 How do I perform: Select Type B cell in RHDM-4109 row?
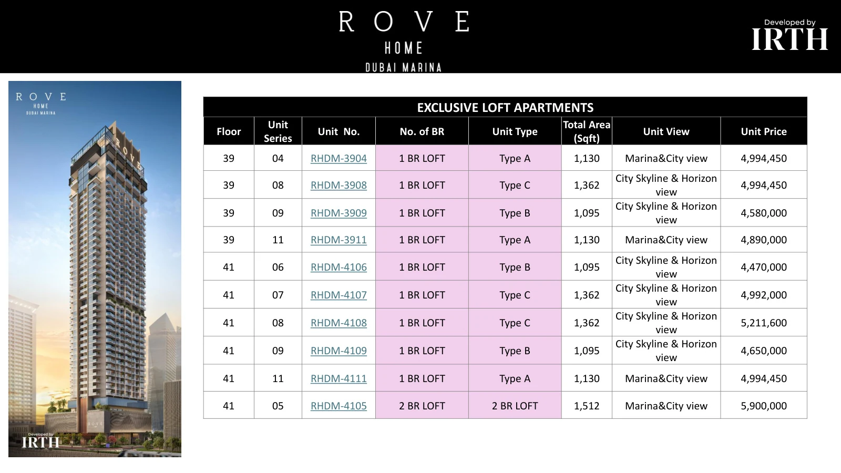[x=515, y=351]
